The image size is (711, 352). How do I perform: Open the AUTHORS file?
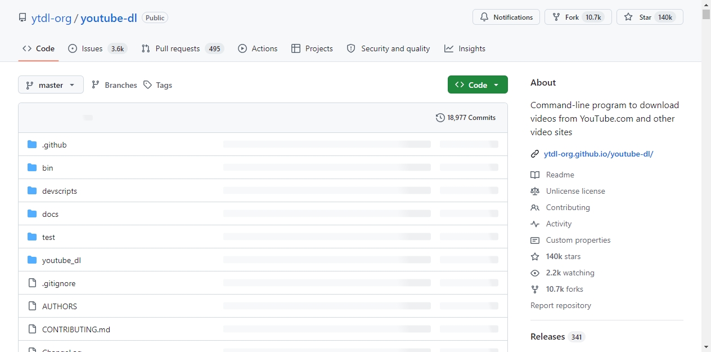(60, 306)
